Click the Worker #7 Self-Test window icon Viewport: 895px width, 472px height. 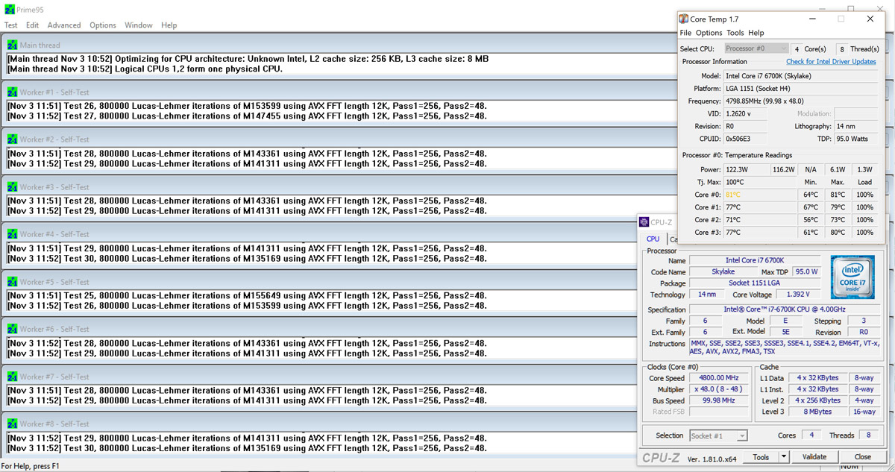click(x=12, y=377)
